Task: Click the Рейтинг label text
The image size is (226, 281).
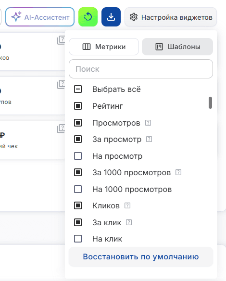Action: click(x=108, y=106)
